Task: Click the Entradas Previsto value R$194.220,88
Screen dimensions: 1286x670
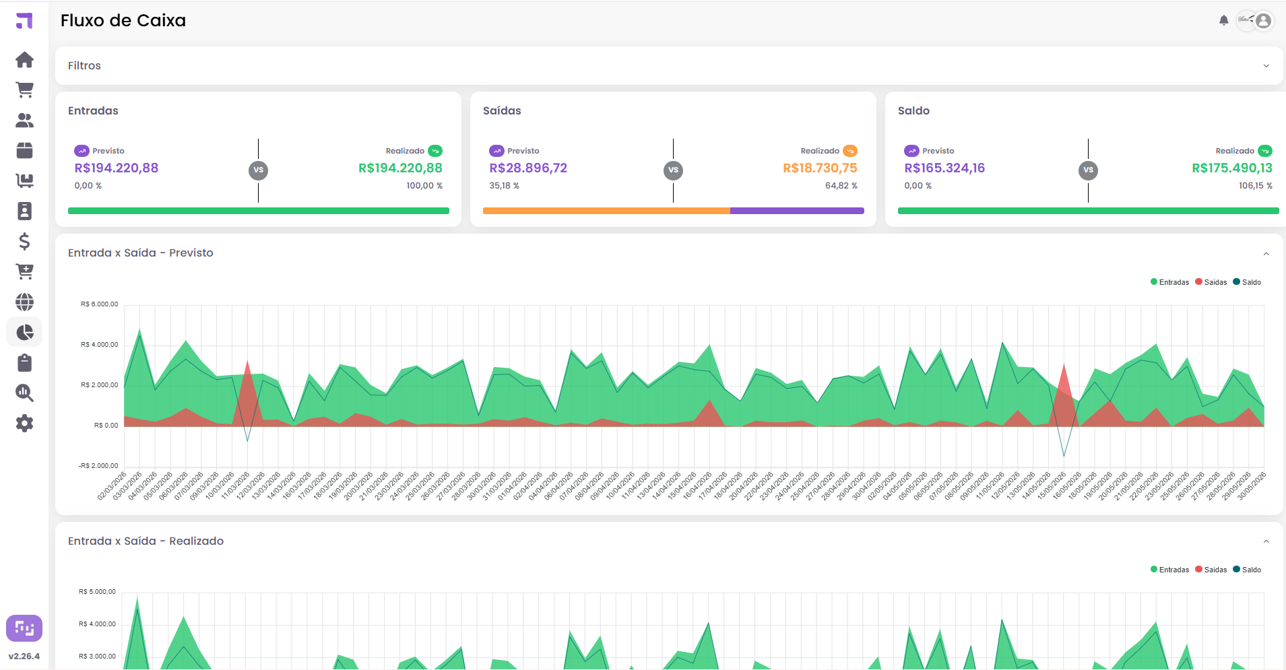Action: 117,168
